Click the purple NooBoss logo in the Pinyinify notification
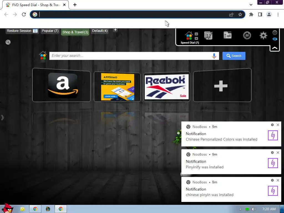 pyautogui.click(x=273, y=163)
